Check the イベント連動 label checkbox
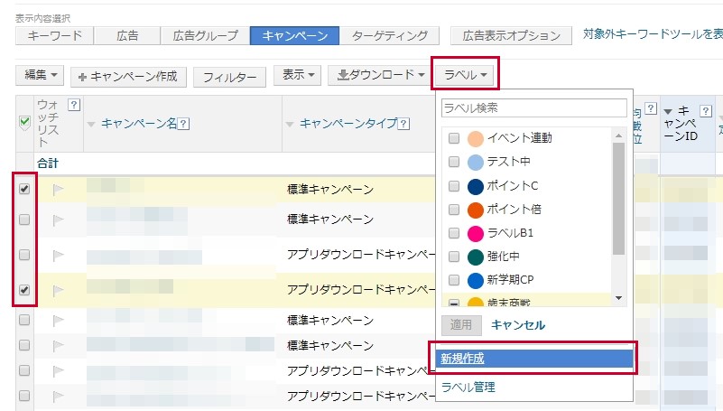Image resolution: width=723 pixels, height=411 pixels. point(454,138)
